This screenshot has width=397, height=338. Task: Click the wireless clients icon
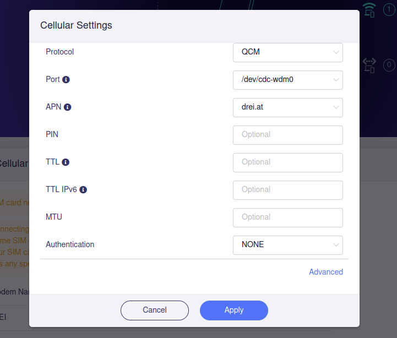(369, 10)
